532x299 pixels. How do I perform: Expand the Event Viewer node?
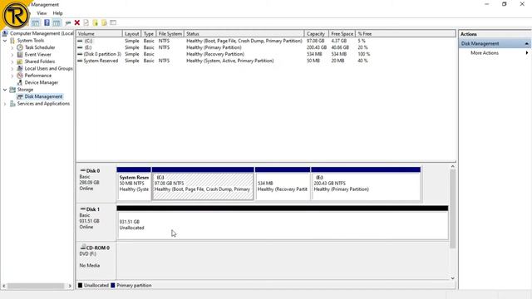pos(12,55)
